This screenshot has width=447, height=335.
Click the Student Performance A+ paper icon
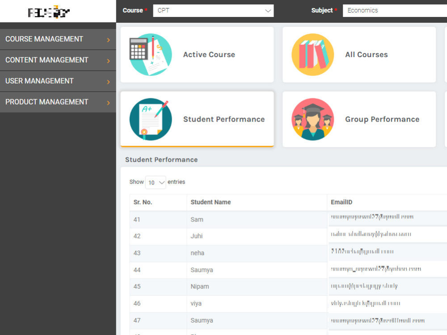[x=151, y=119]
